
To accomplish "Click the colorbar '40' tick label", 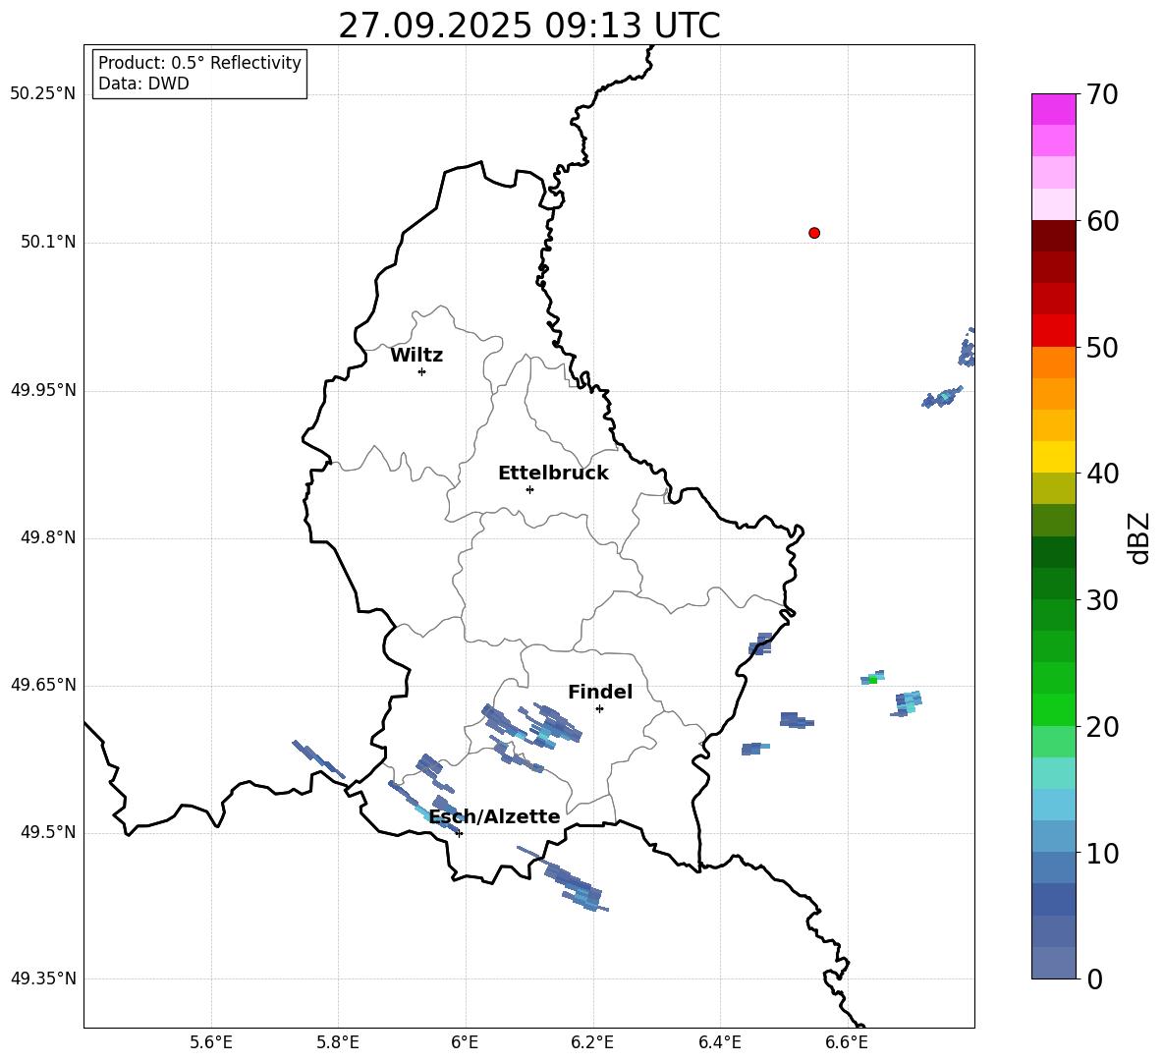I will pos(1103,474).
